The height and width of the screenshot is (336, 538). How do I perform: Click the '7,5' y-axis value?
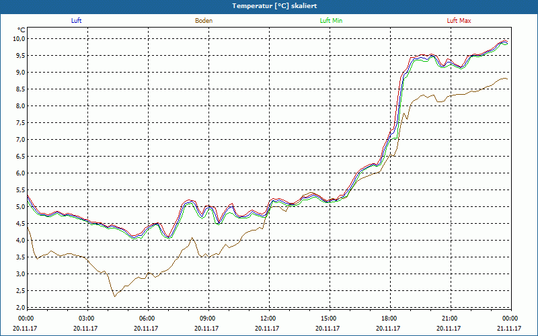(x=21, y=123)
